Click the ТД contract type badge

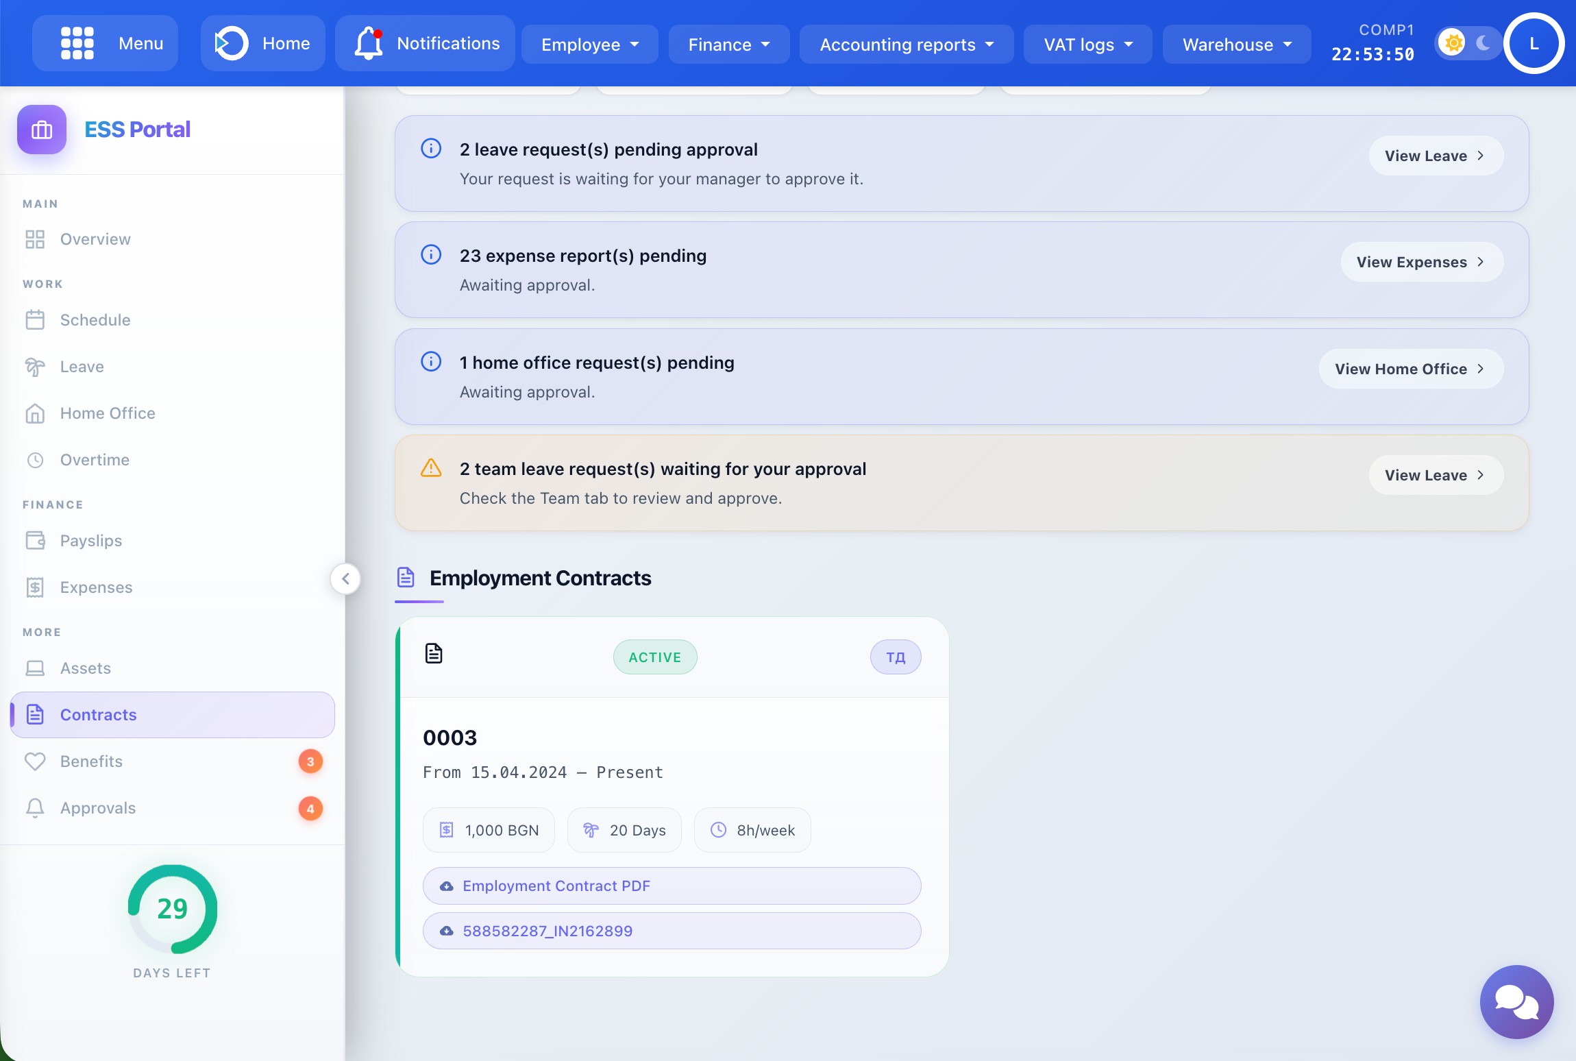point(895,657)
